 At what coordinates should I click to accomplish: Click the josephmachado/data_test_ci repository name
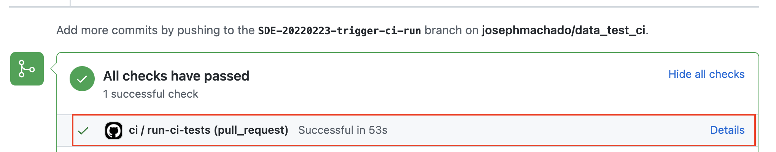pos(563,30)
